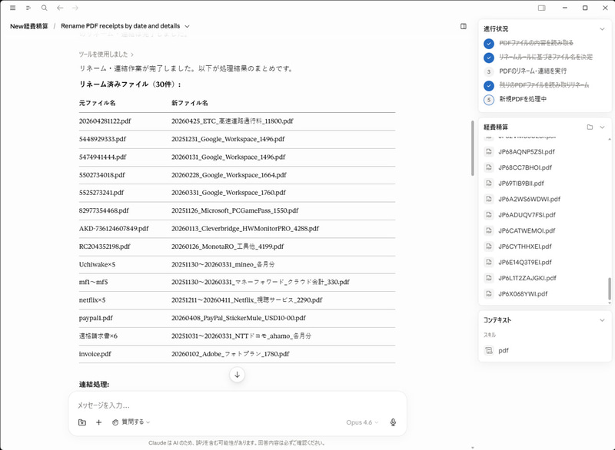The image size is (615, 450).
Task: Click file icon of JP6CATWEMOI.pdf
Action: (489, 230)
